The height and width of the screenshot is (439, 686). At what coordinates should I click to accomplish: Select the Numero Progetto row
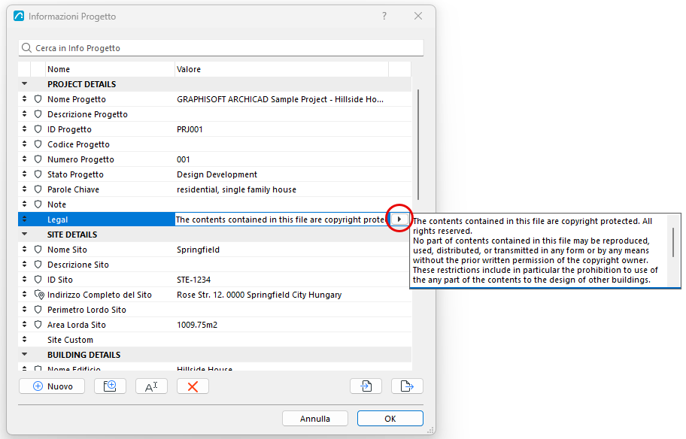click(215, 159)
